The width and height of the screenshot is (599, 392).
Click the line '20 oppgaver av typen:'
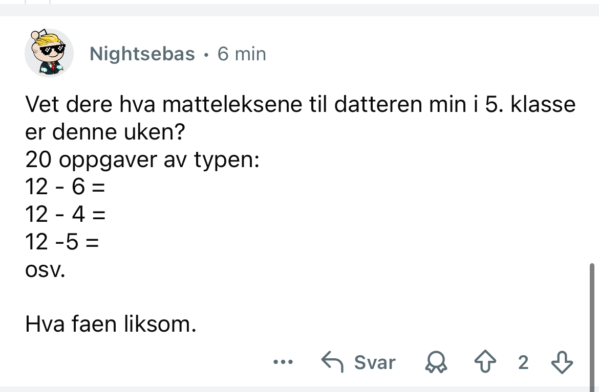(x=142, y=160)
